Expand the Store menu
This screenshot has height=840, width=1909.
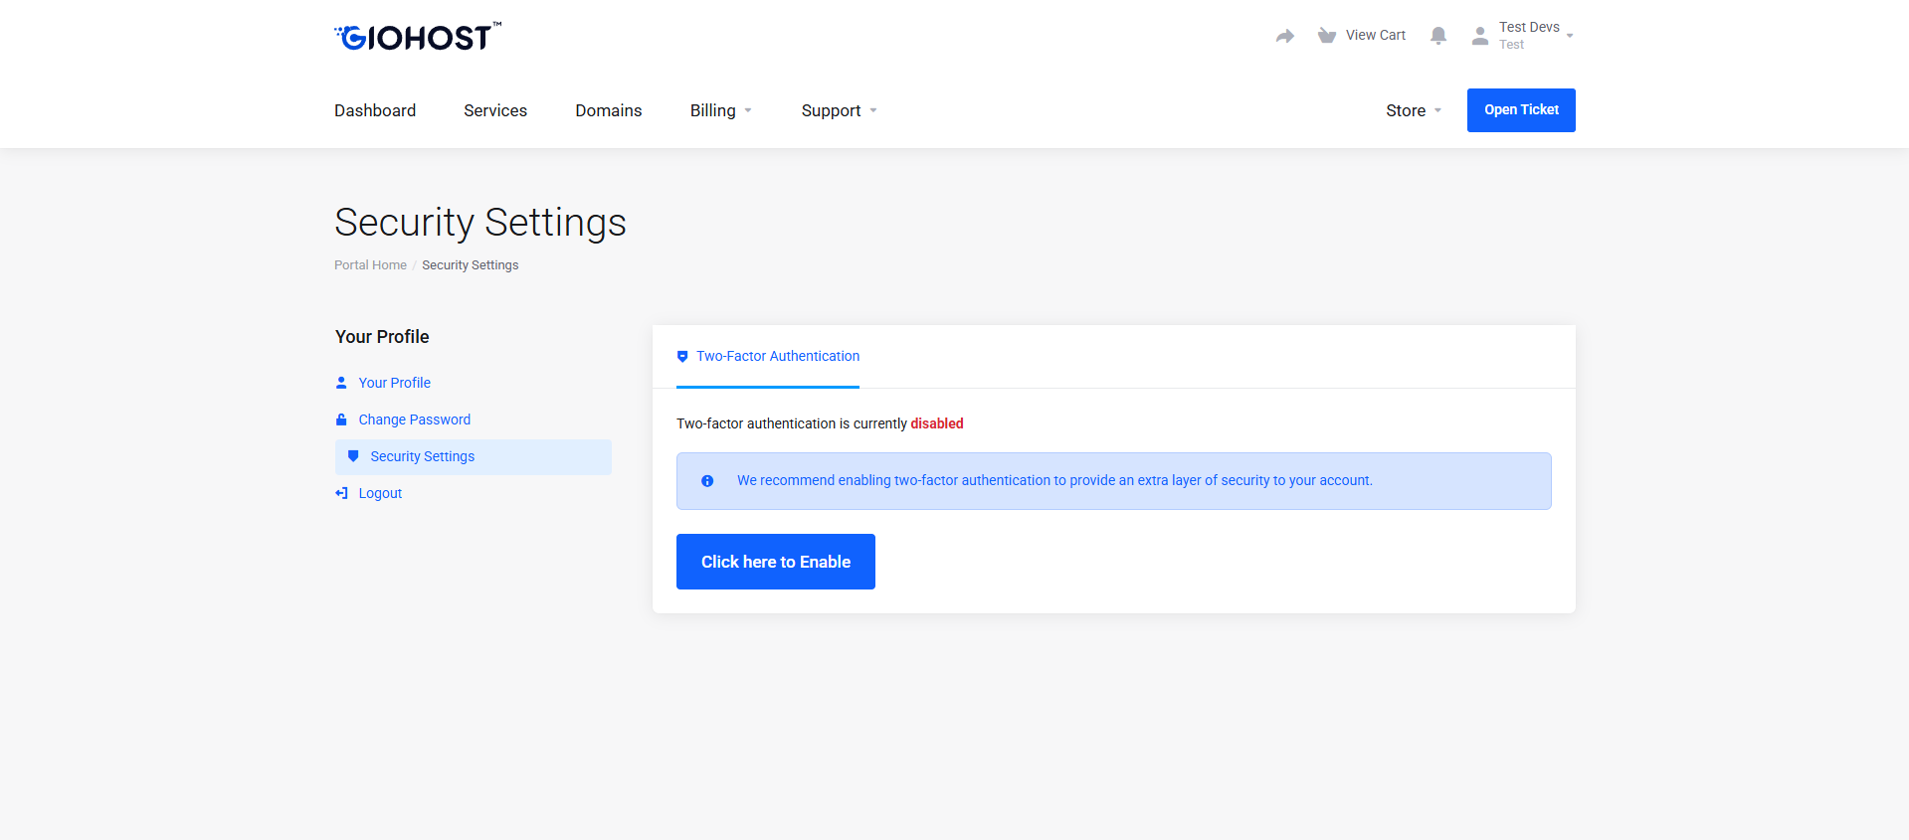pos(1414,110)
